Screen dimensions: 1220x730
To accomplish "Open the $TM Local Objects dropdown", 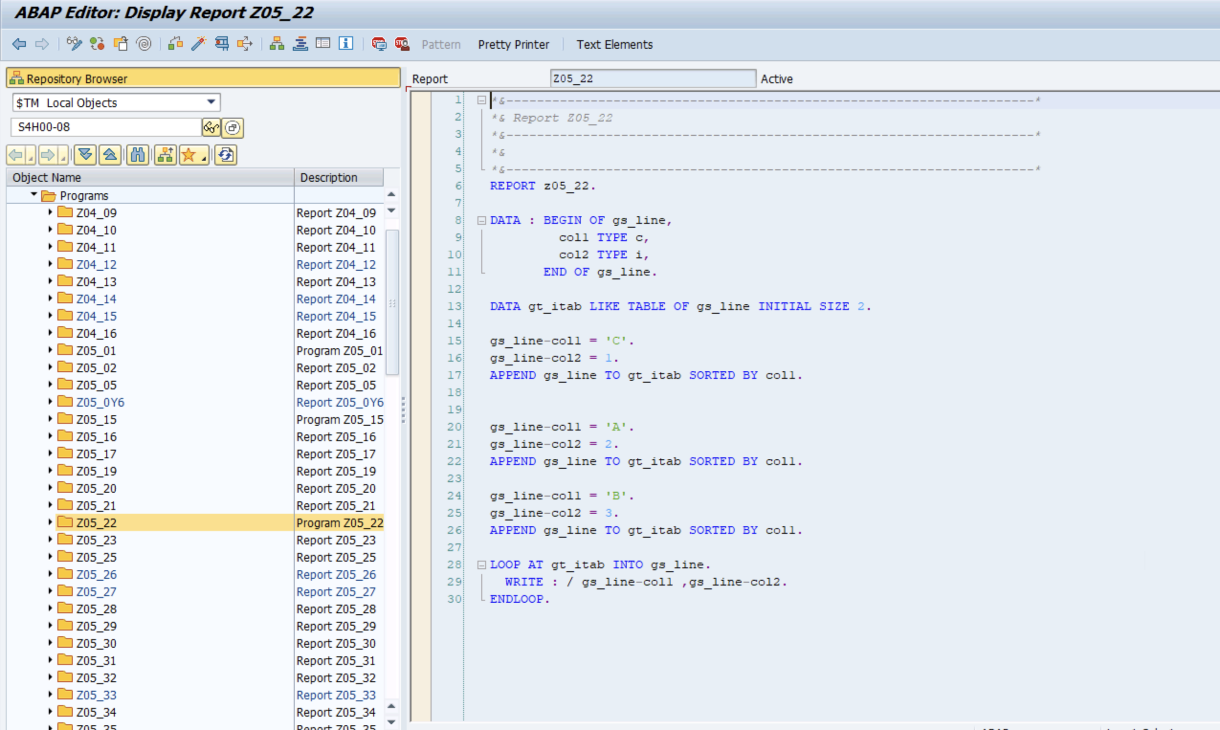I will (x=211, y=102).
